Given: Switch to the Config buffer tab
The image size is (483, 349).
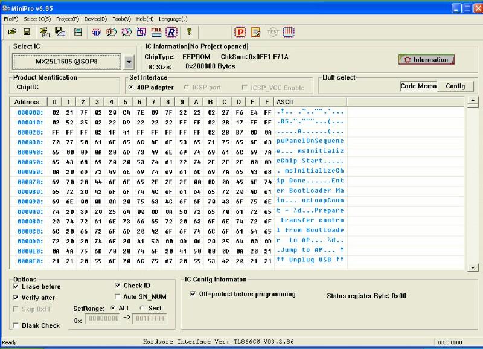Looking at the screenshot, I should [x=455, y=86].
